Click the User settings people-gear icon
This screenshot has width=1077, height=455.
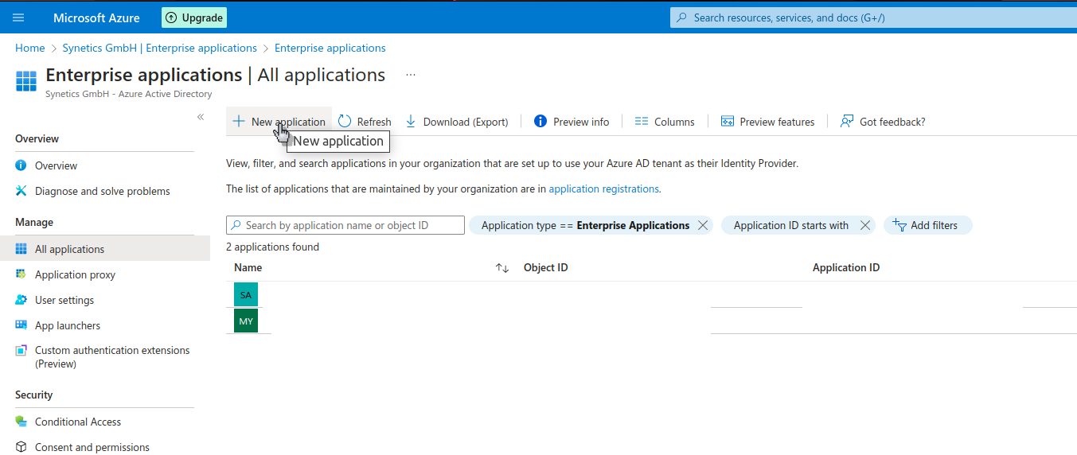(x=21, y=300)
